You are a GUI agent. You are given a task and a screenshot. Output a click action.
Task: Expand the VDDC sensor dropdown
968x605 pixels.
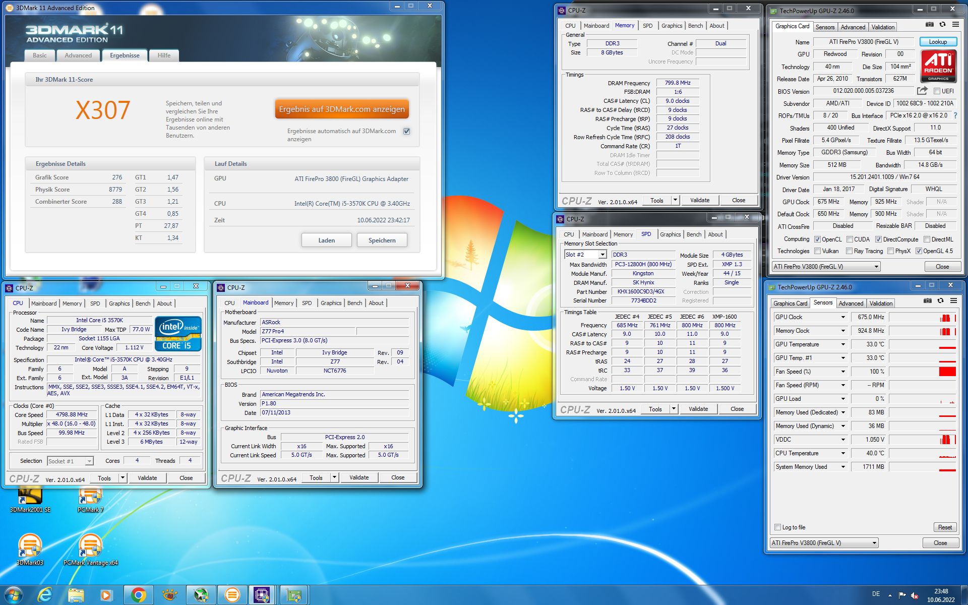(842, 440)
